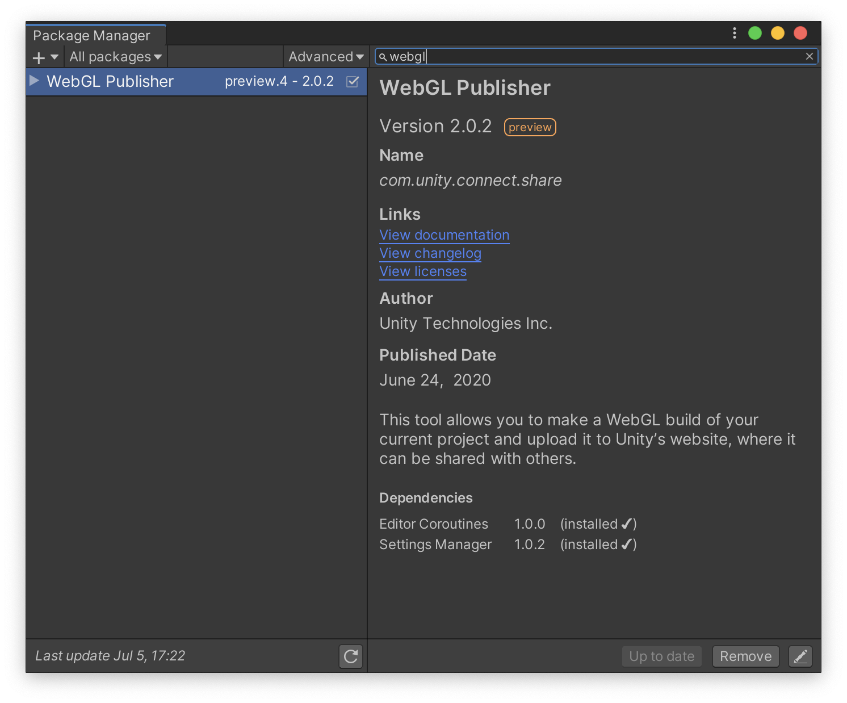The image size is (847, 703).
Task: Open the View documentation link
Action: click(445, 235)
